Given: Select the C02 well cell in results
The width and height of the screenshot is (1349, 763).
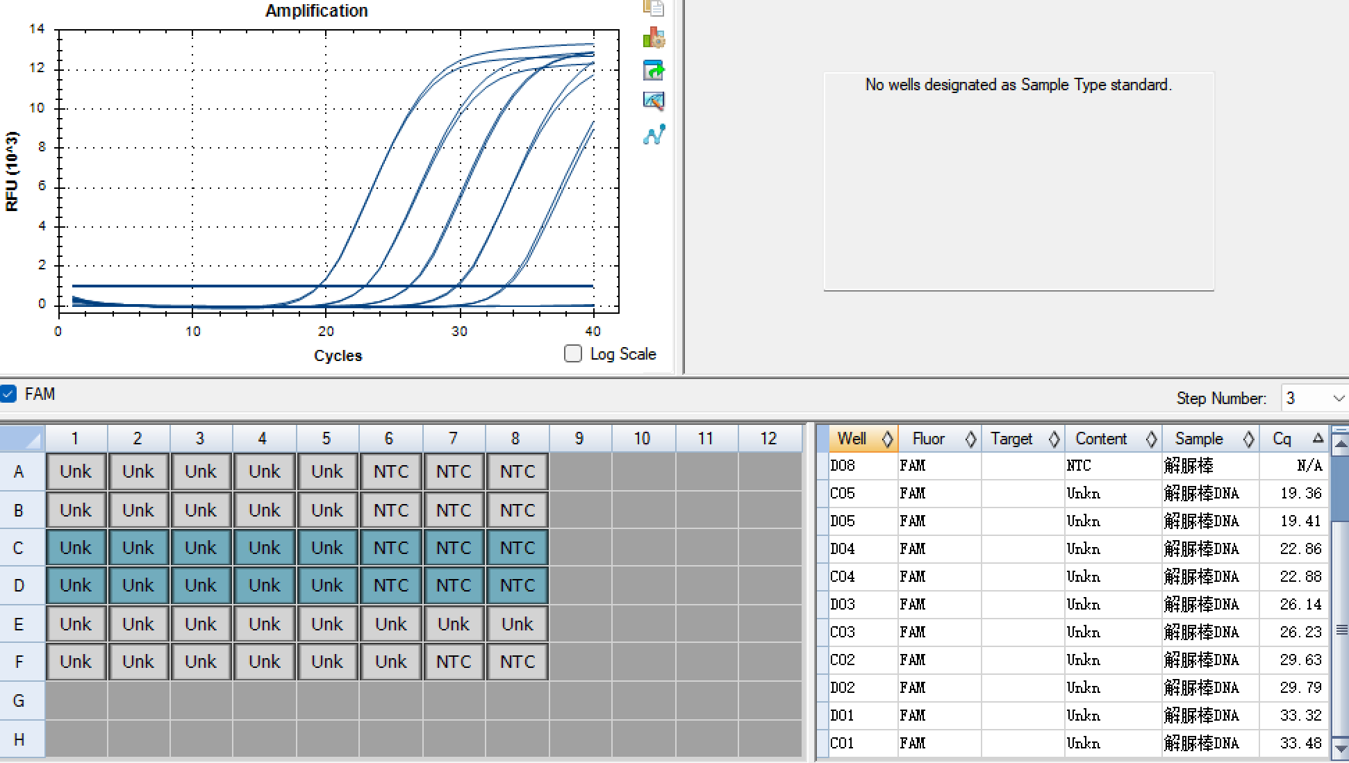Looking at the screenshot, I should 863,660.
